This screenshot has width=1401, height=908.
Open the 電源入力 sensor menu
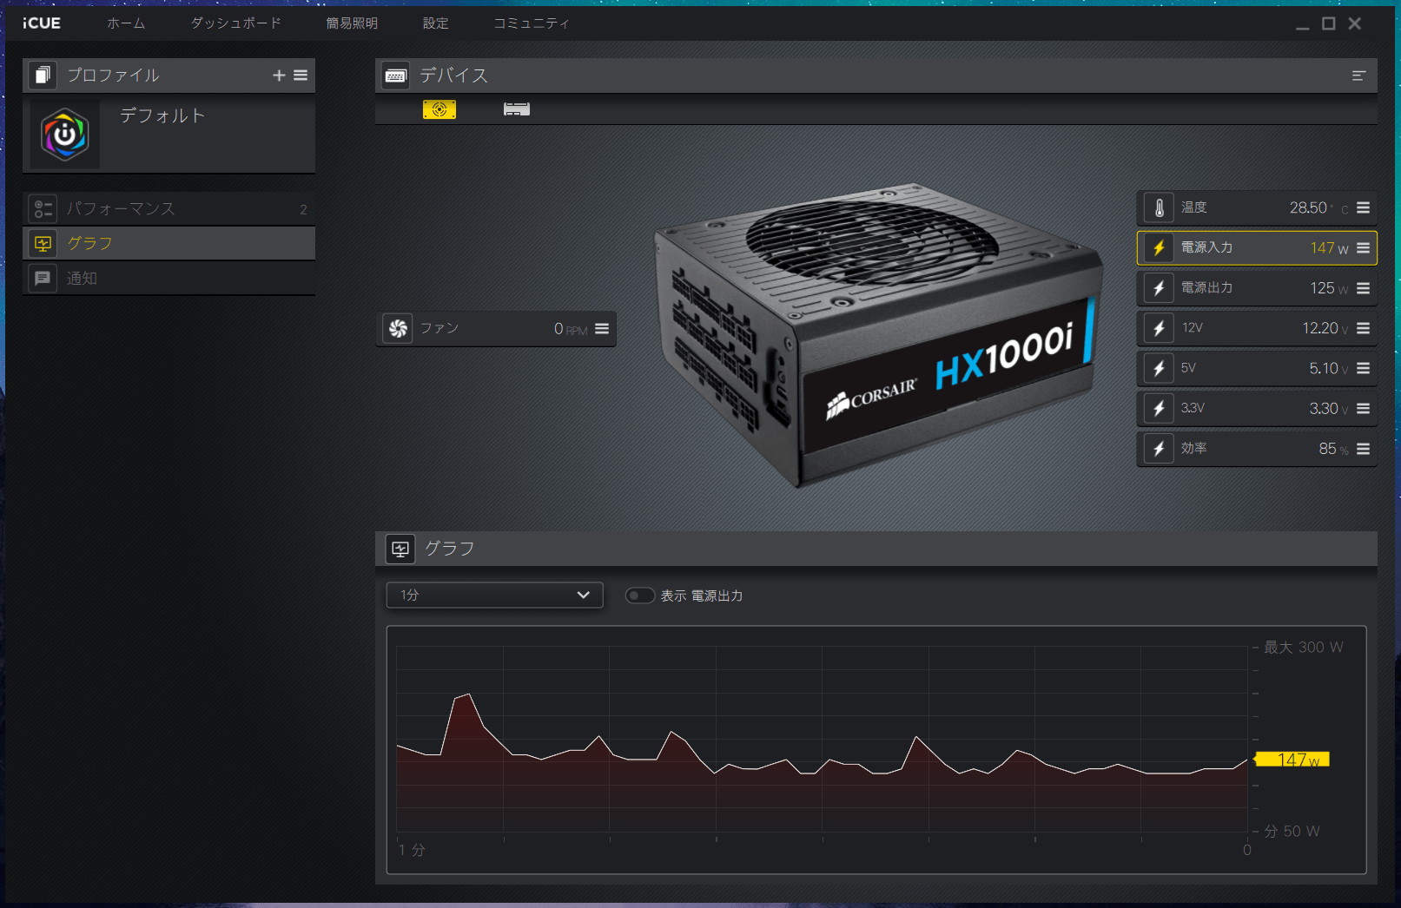point(1364,248)
